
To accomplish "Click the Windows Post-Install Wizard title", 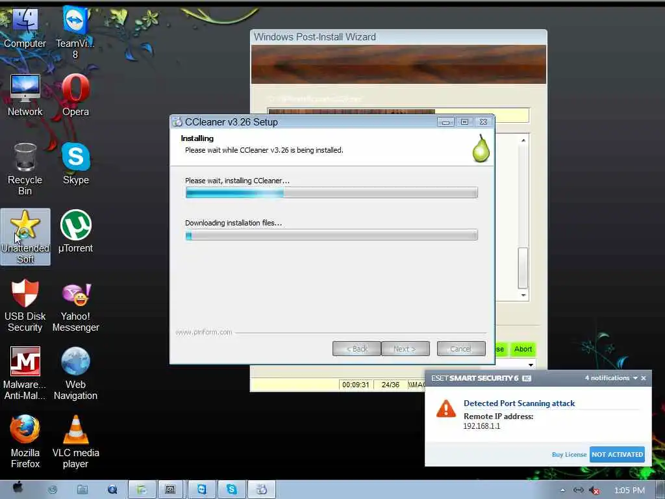I will [x=315, y=37].
